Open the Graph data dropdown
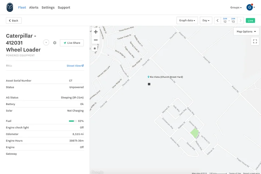The height and width of the screenshot is (174, 261). coord(187,20)
